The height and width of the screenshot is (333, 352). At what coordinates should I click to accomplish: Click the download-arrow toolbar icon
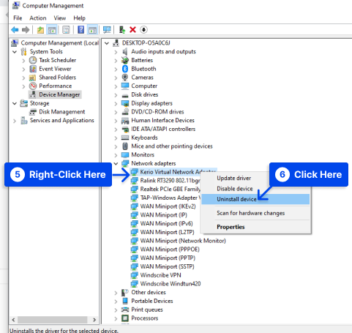click(143, 30)
